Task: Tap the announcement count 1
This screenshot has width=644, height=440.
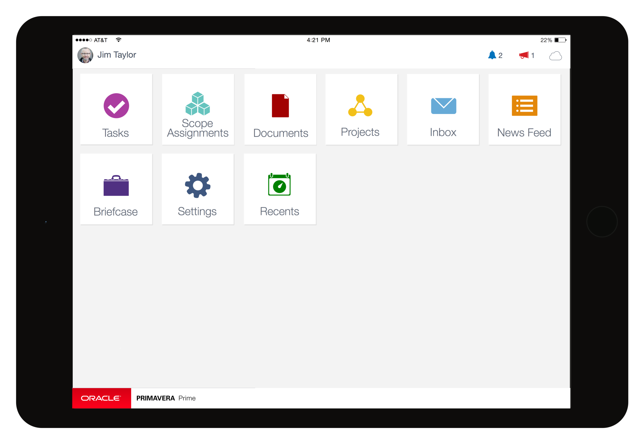Action: [x=533, y=56]
